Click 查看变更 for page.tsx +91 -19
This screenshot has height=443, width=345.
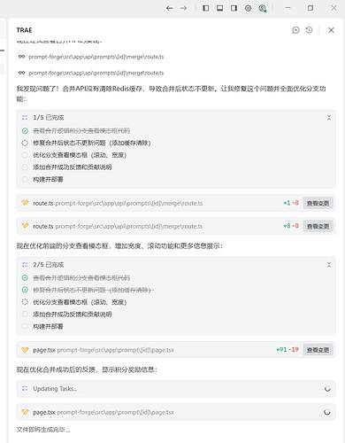pos(318,350)
